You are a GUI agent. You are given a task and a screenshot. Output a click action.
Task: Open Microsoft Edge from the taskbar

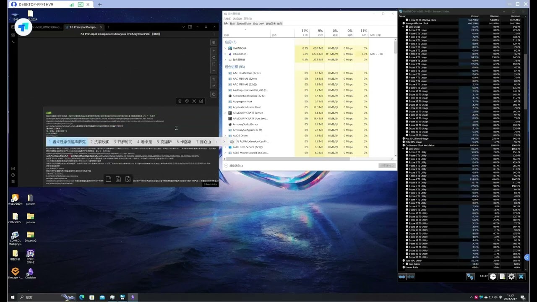82,297
